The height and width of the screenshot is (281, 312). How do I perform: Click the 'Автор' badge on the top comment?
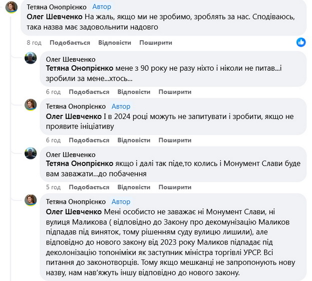point(102,7)
